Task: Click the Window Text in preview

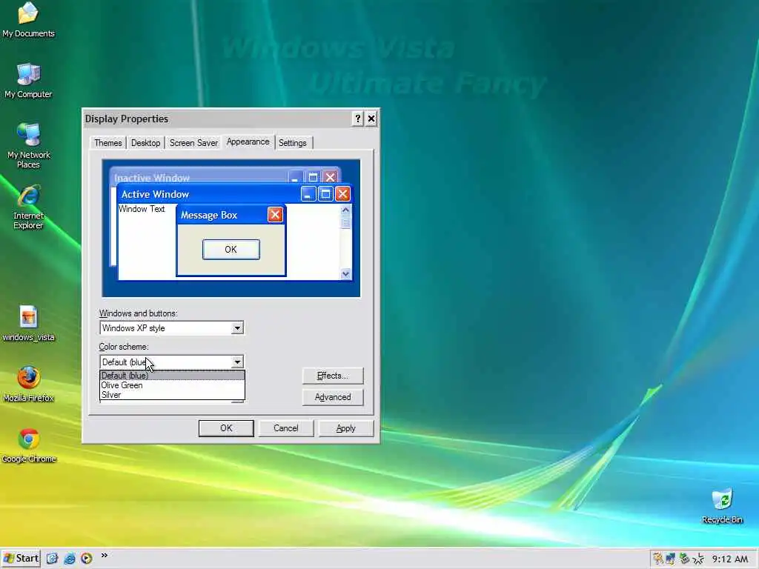Action: tap(142, 209)
